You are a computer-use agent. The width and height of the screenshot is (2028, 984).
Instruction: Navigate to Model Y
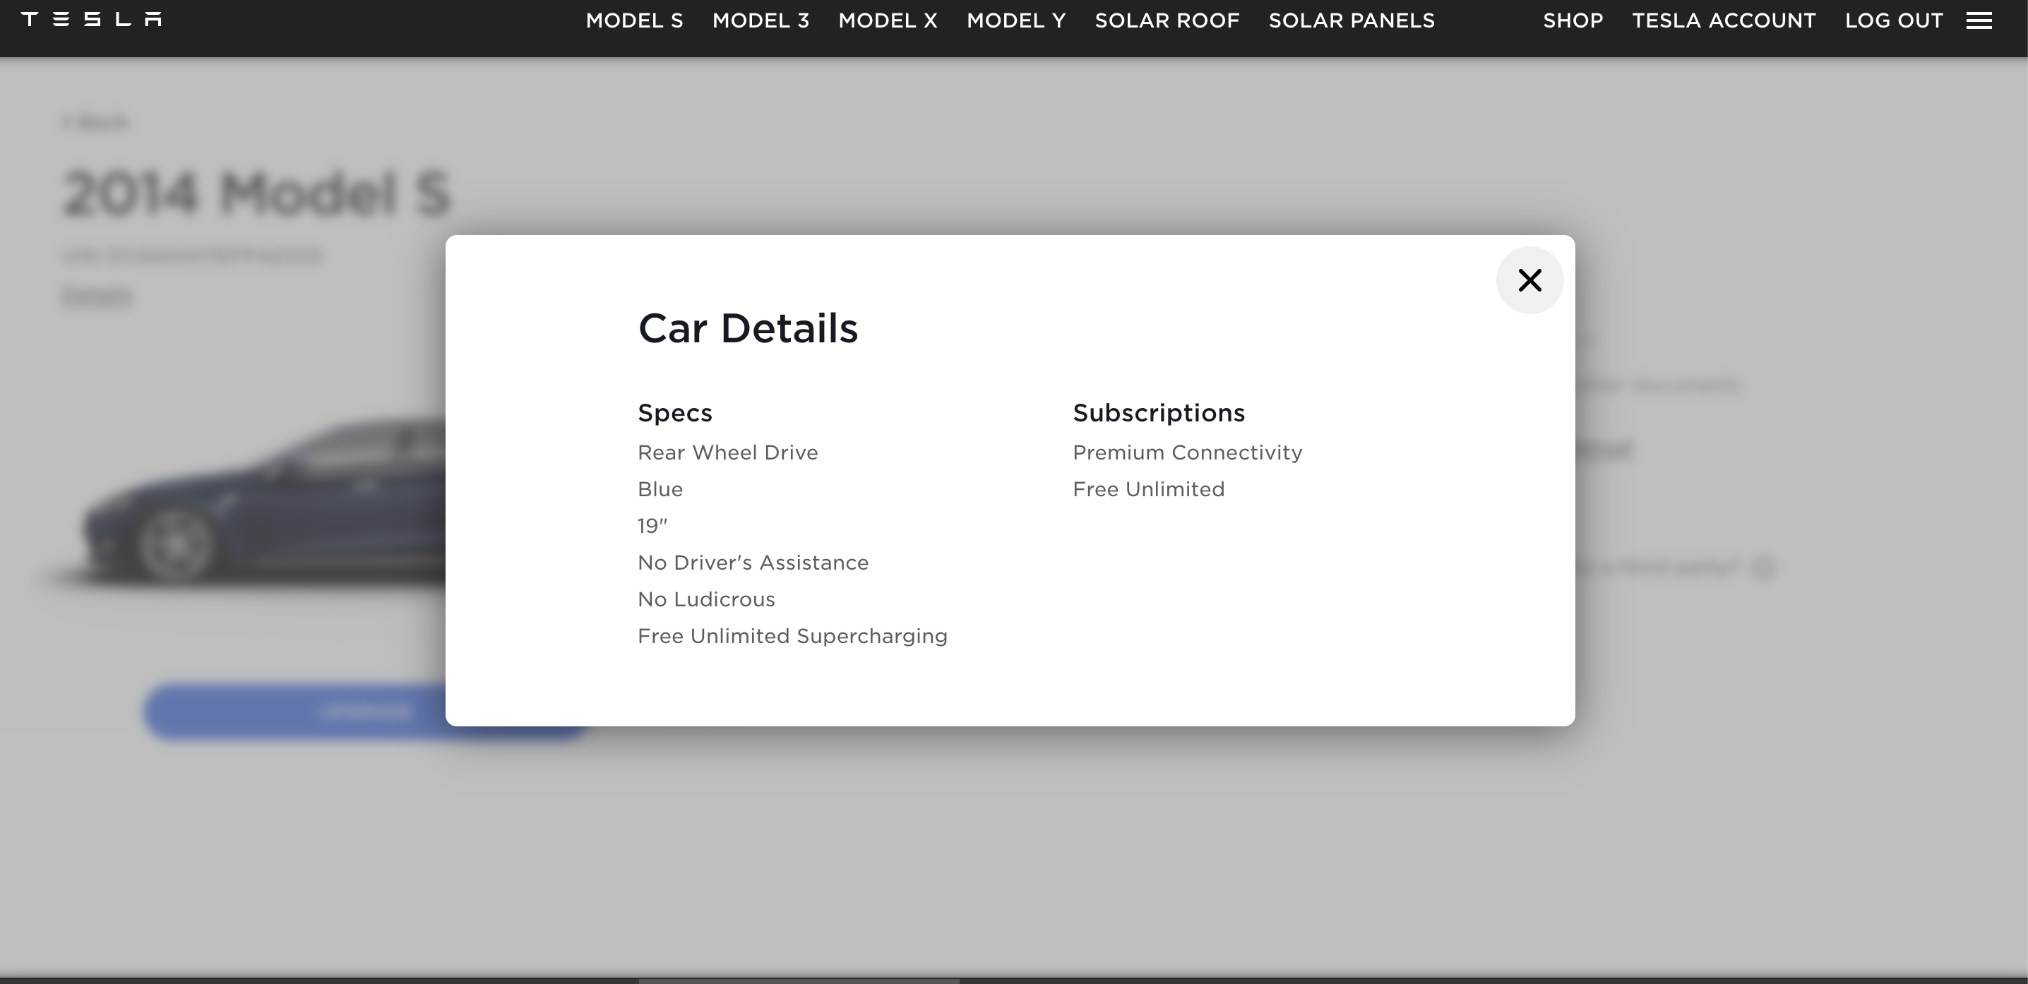click(x=1015, y=21)
